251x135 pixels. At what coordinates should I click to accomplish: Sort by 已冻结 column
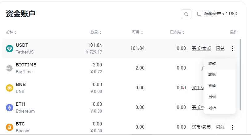[177, 32]
